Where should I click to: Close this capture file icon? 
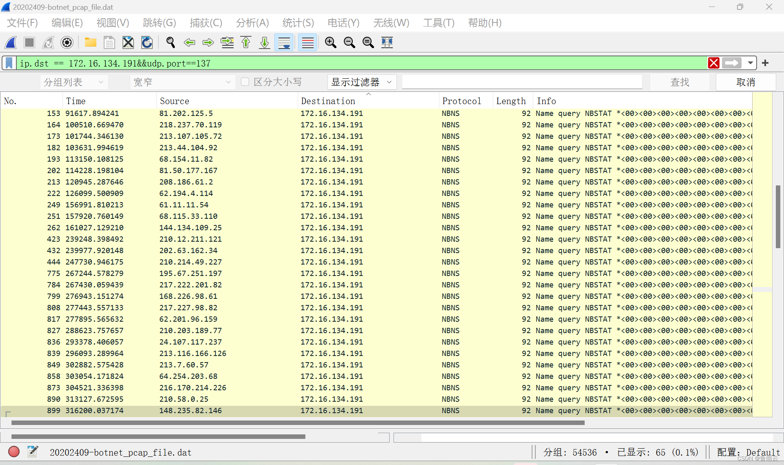128,42
